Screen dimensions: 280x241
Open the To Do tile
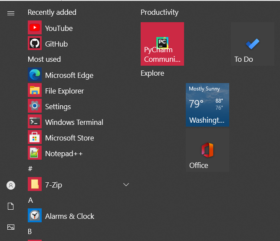[252, 44]
